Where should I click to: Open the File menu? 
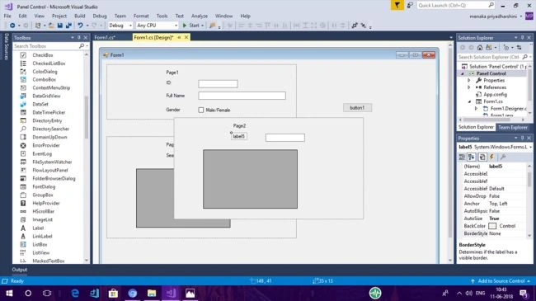7,16
